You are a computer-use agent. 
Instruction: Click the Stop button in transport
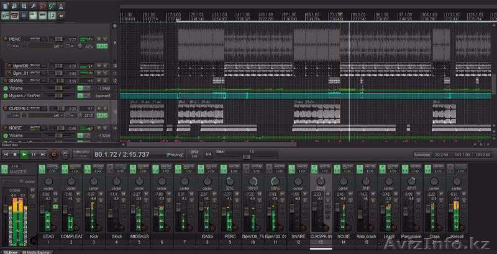point(15,154)
